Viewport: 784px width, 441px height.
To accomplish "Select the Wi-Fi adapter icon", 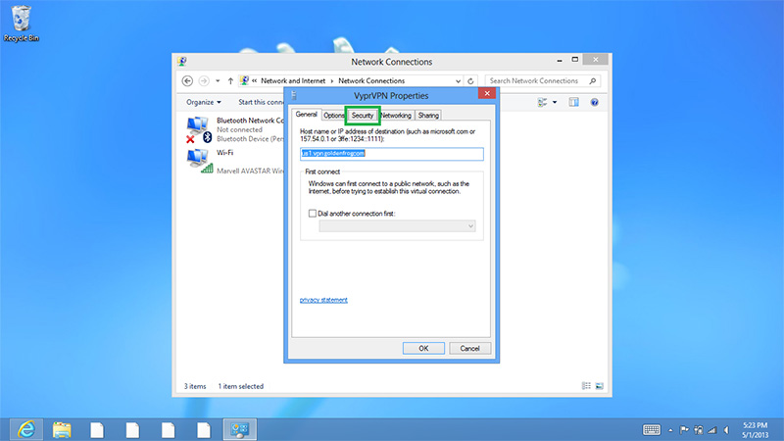I will 199,161.
